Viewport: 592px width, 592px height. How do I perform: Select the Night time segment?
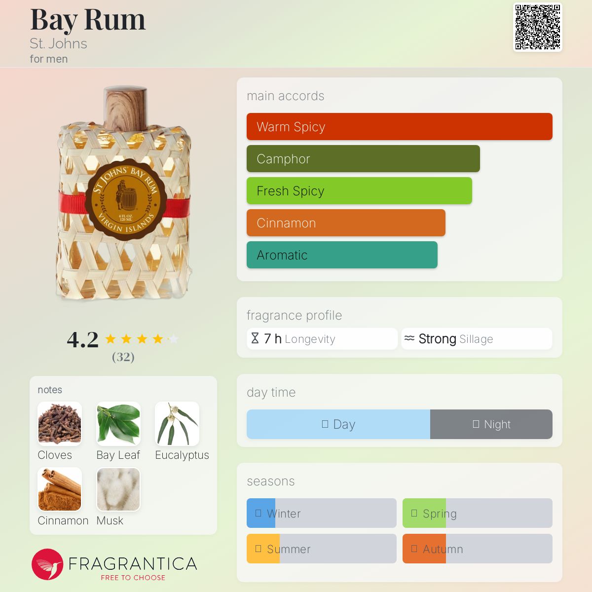coord(491,424)
